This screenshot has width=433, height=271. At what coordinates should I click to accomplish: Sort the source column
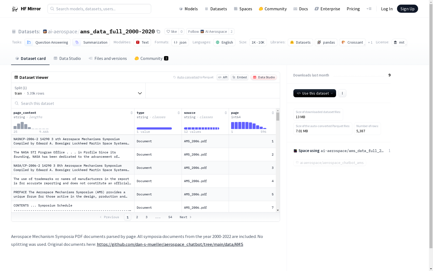[226, 113]
